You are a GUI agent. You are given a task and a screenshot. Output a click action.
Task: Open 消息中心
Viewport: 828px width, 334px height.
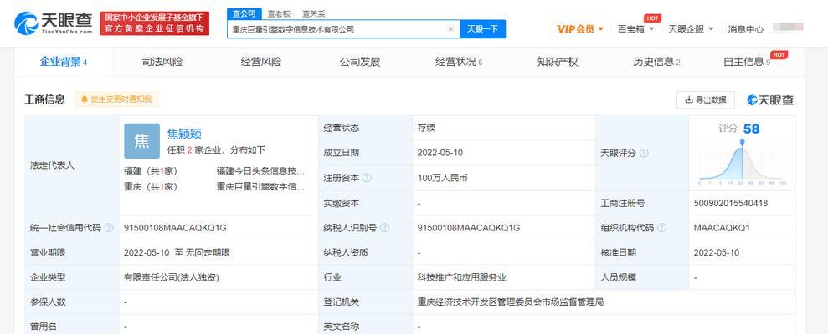coord(745,29)
